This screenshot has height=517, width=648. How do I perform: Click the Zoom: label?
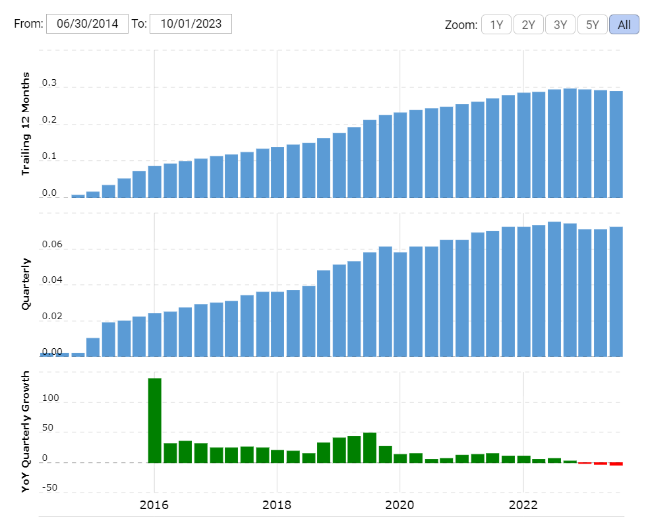[x=461, y=25]
